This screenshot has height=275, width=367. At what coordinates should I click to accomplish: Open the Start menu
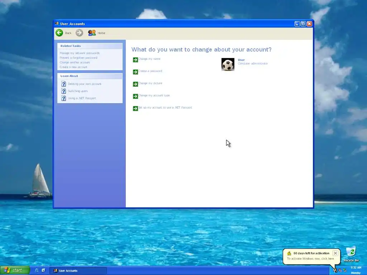15,270
